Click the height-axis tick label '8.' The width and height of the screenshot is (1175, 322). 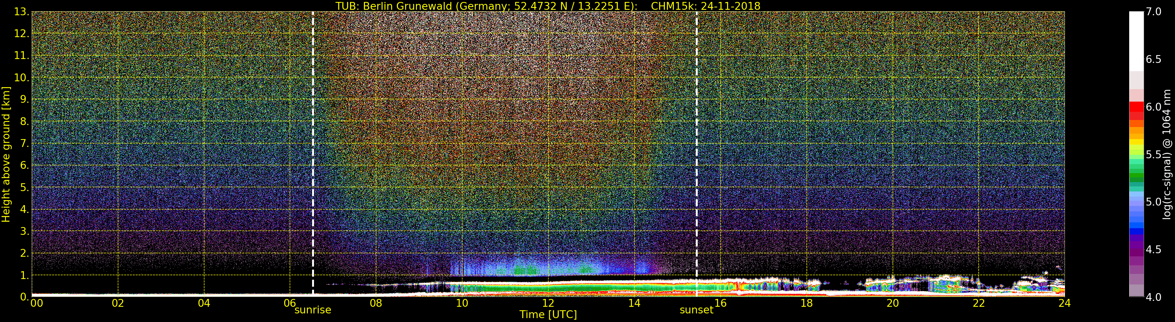25,122
